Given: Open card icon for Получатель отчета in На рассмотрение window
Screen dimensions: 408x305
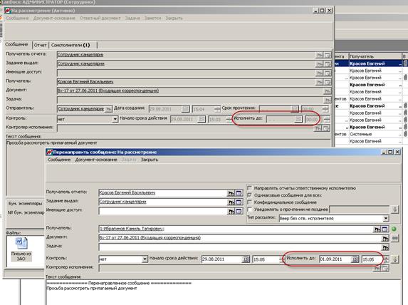Looking at the screenshot, I should pos(328,55).
